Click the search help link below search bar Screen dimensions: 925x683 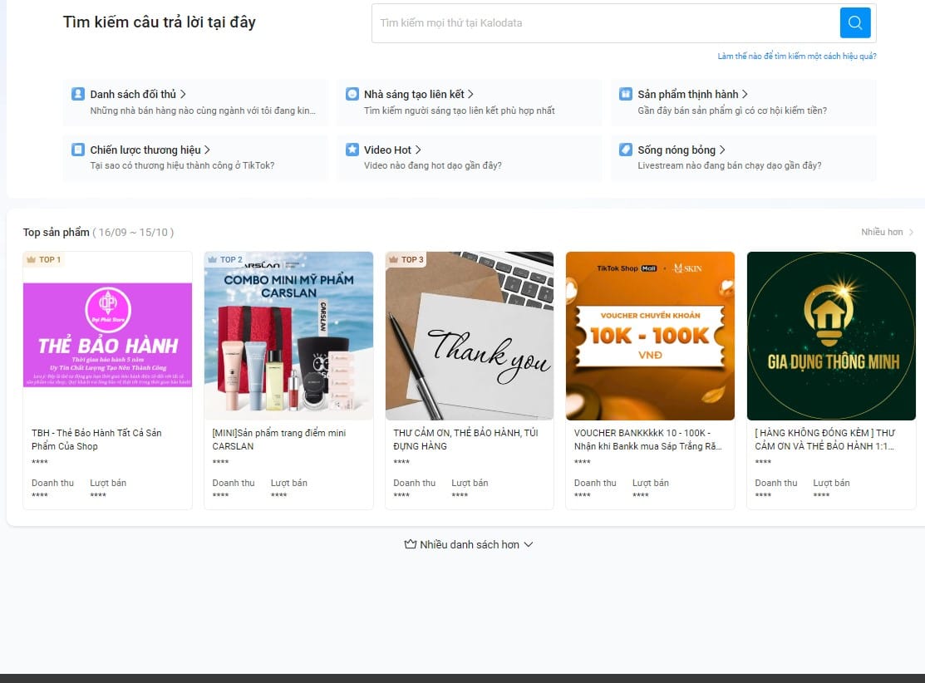(796, 57)
